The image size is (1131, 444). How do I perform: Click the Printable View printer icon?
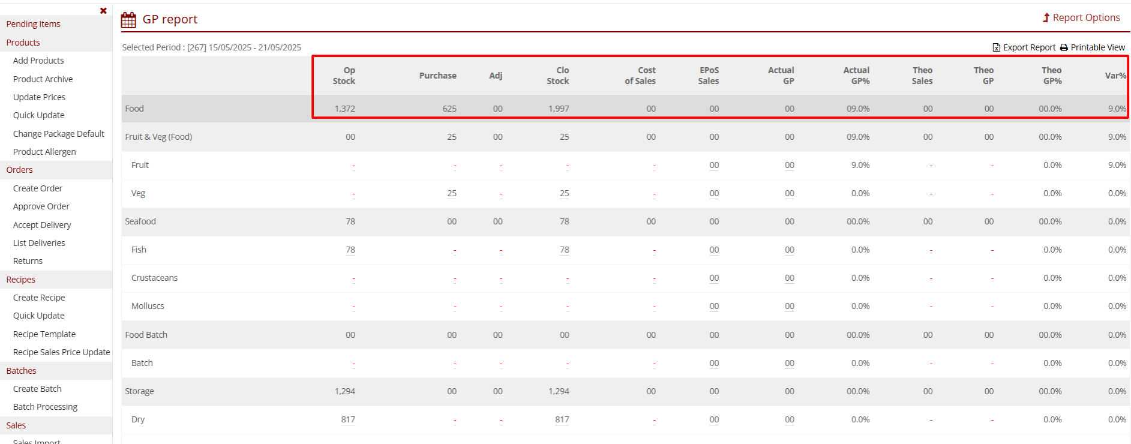pos(1064,47)
